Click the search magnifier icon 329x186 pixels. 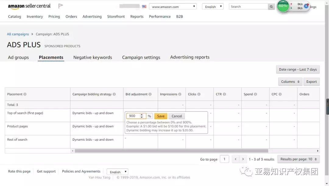[271, 7]
